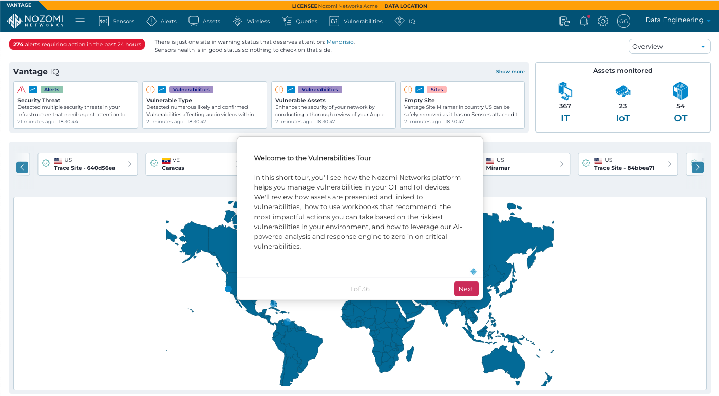
Task: Click the status check icon on Caracas card
Action: point(154,163)
